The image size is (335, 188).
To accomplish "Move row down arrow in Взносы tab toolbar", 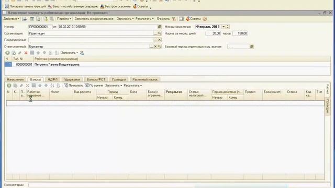I will (46, 86).
